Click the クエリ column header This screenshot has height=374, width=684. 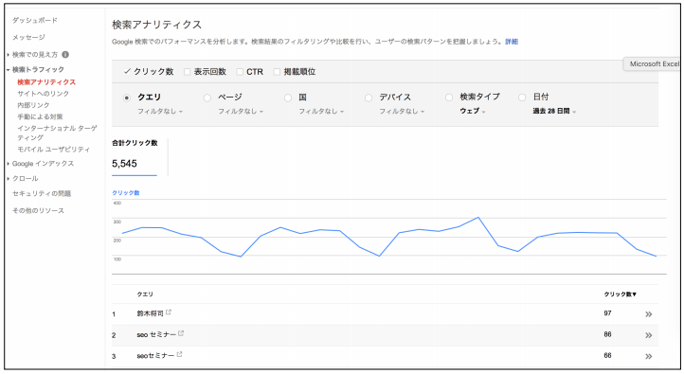coord(145,294)
